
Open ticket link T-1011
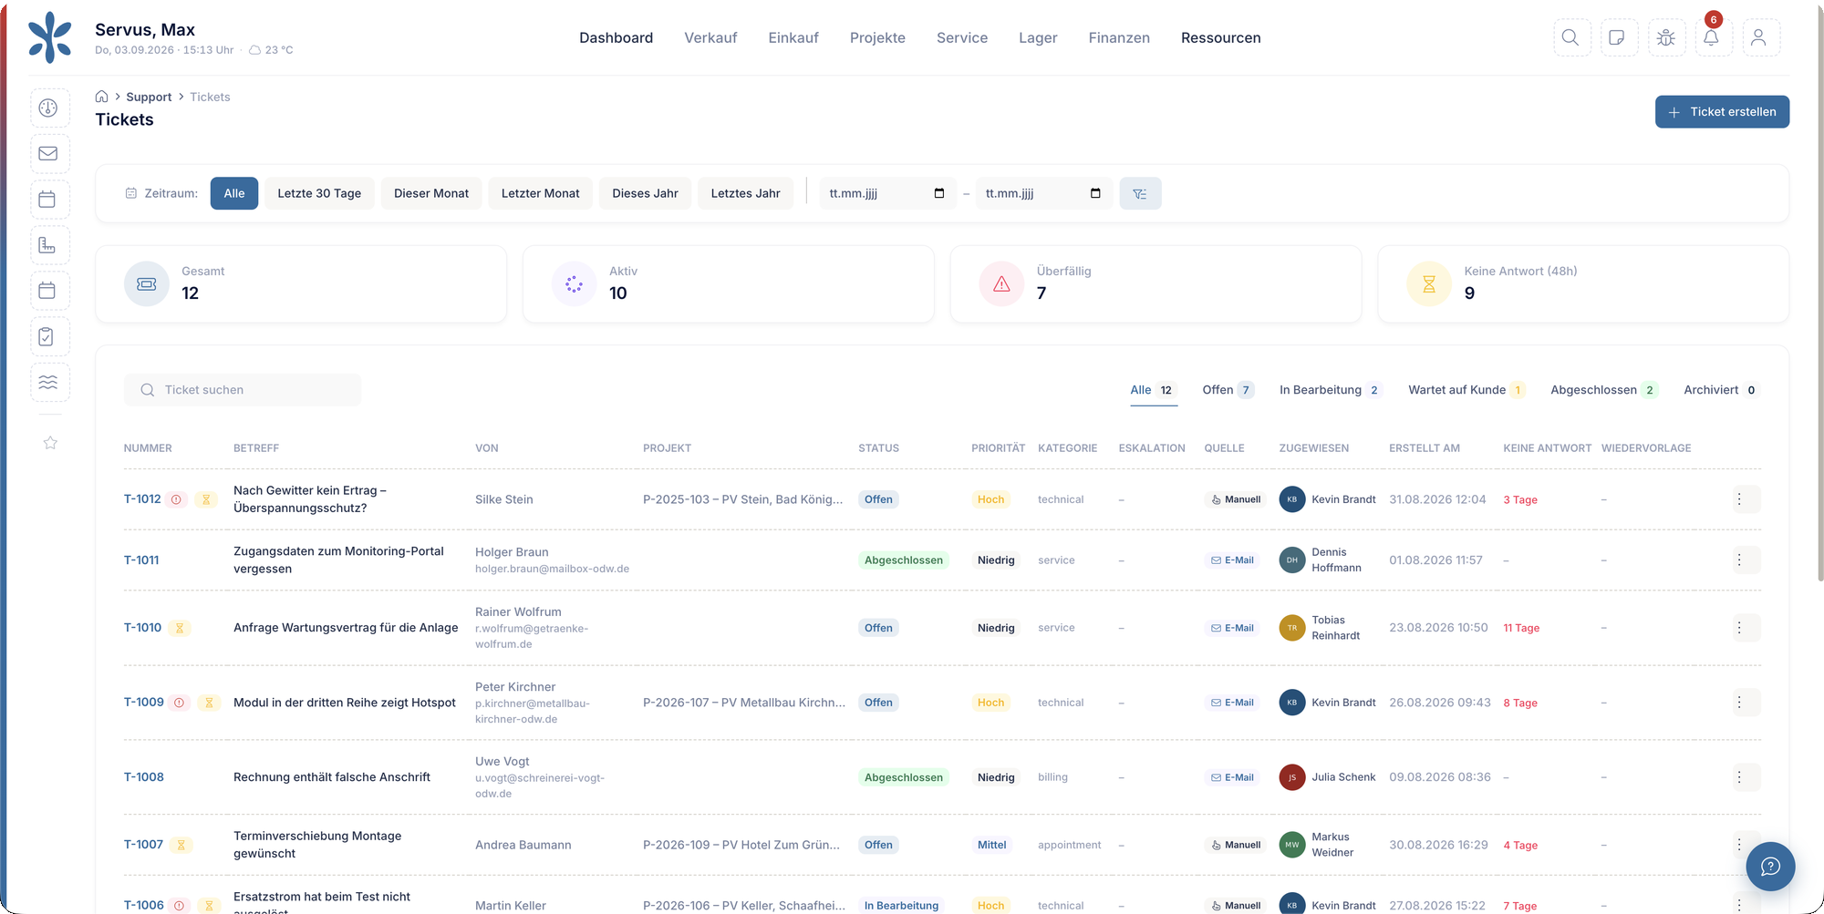[141, 560]
